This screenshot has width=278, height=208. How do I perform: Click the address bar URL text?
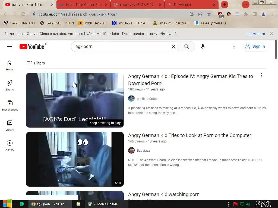click(x=78, y=14)
